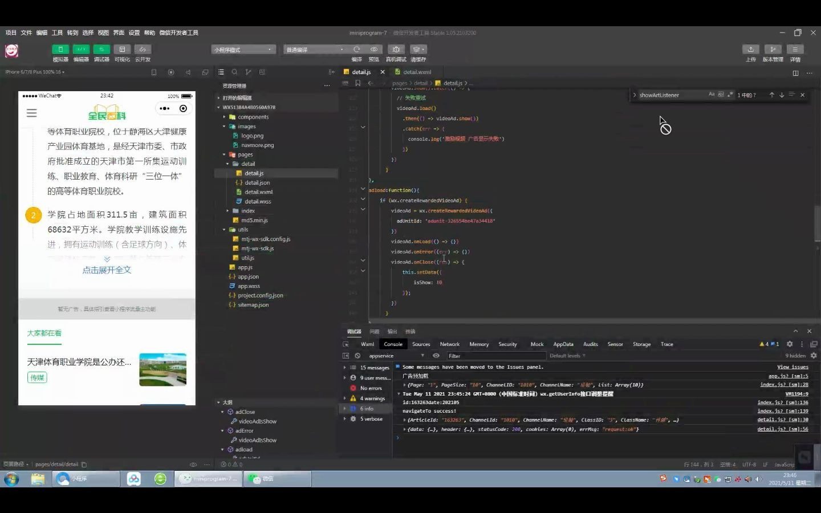This screenshot has height=513, width=821.
Task: Click the simulator stop/record circle icon
Action: pyautogui.click(x=171, y=72)
